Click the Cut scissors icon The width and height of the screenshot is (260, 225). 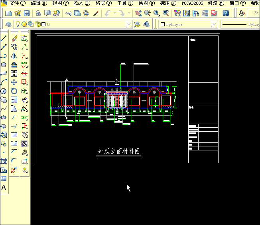(68, 13)
